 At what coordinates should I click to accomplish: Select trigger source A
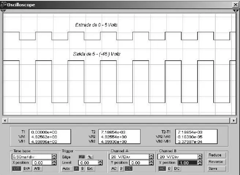point(76,168)
